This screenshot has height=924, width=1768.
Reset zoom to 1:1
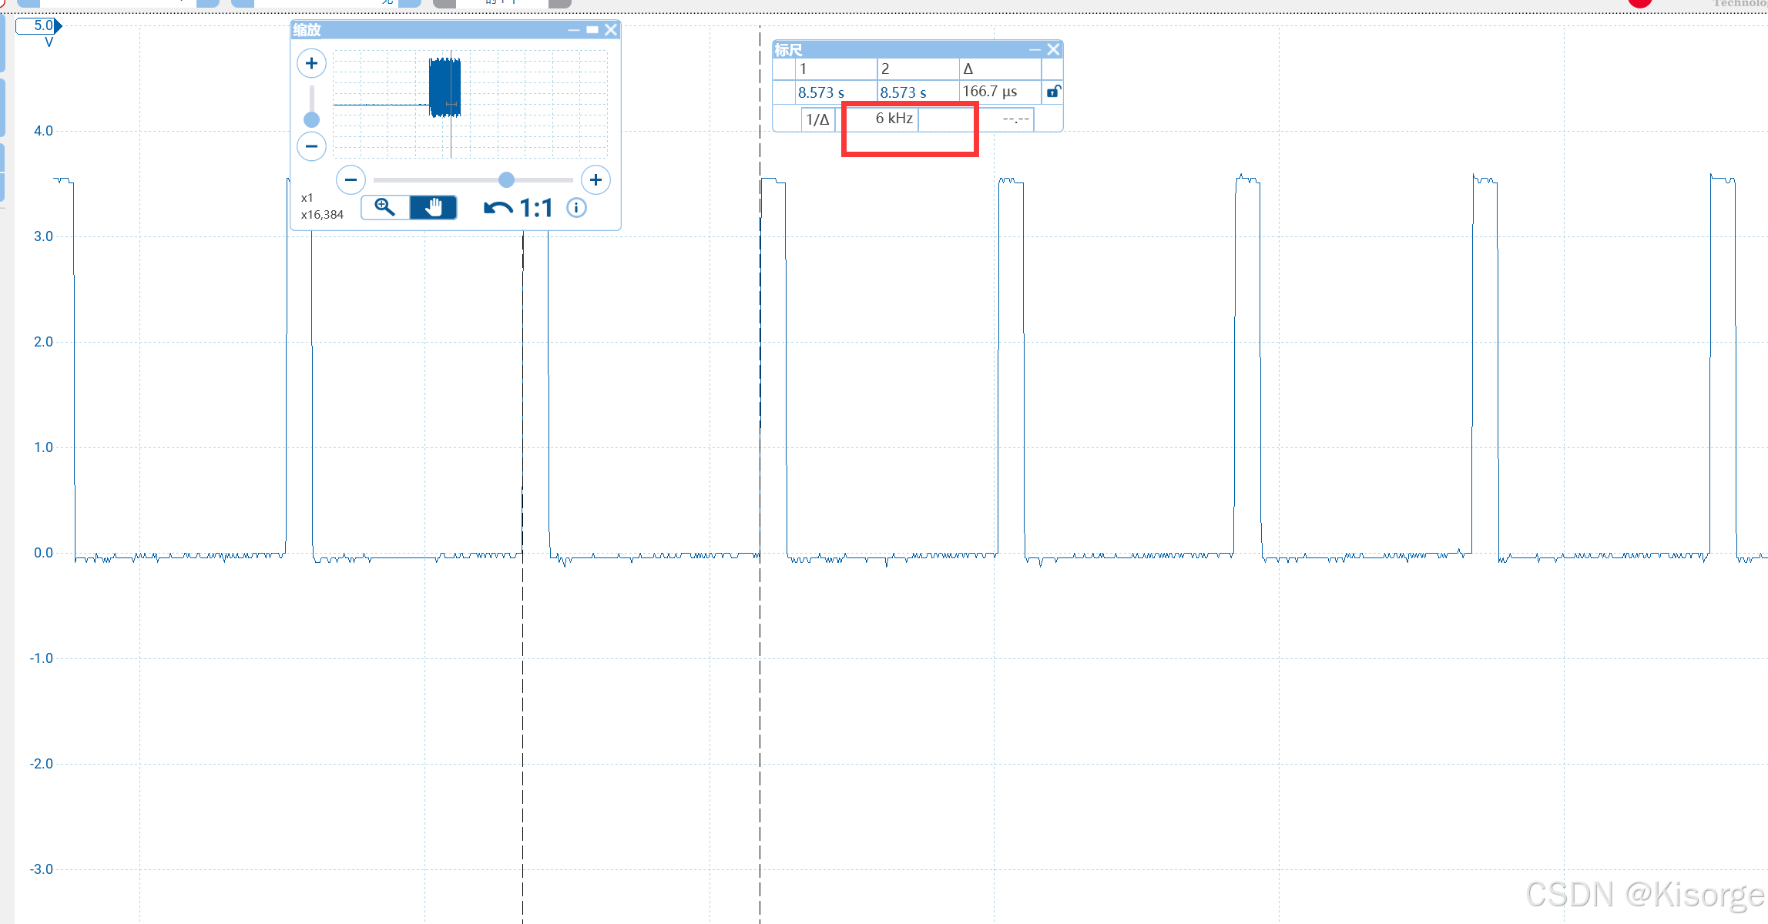coord(536,208)
